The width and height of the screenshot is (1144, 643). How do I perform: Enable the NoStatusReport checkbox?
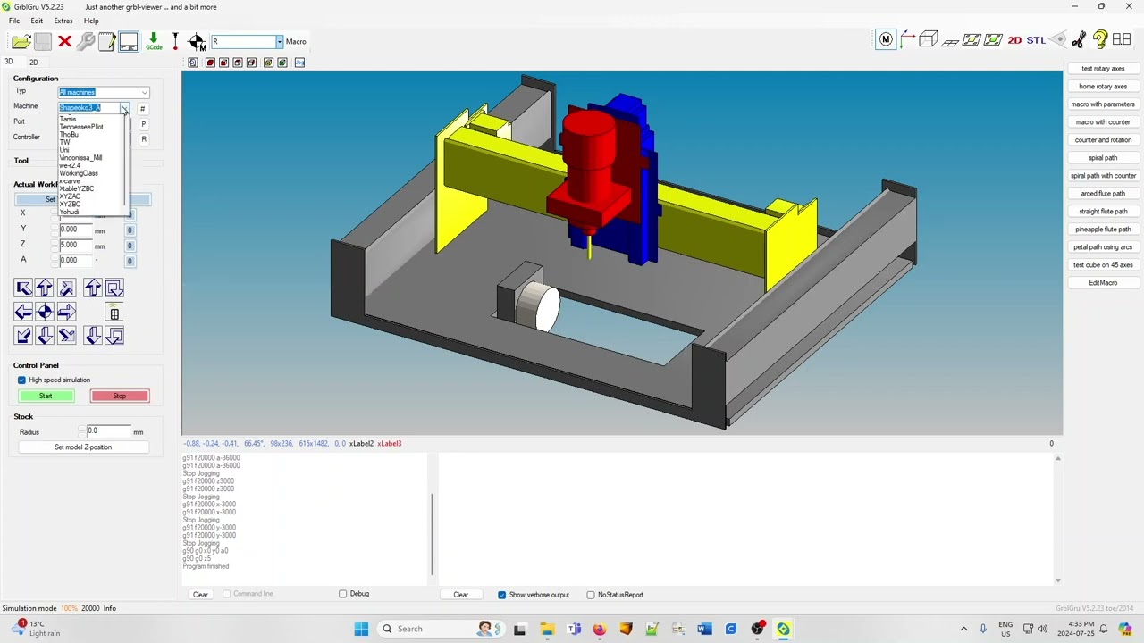tap(591, 595)
